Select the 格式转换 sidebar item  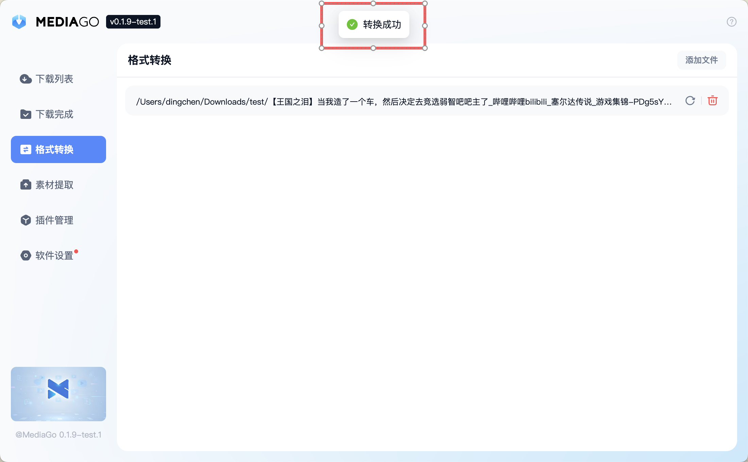(x=58, y=149)
